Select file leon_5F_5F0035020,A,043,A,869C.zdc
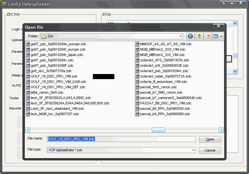249x174 pixels. 61,98
